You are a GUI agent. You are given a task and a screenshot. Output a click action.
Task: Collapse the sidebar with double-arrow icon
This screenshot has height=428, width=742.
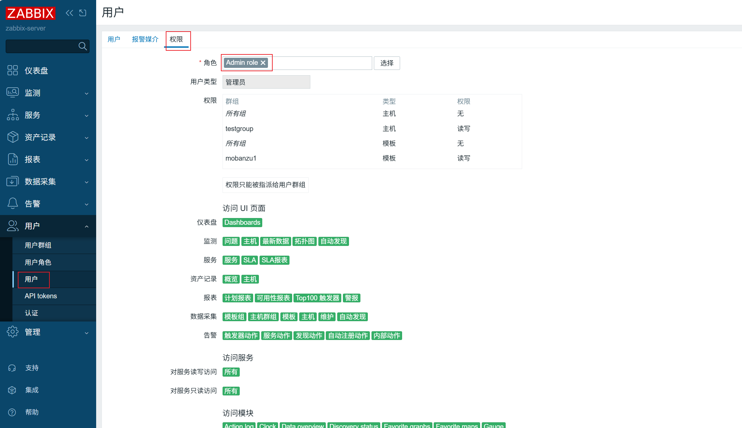tap(69, 13)
